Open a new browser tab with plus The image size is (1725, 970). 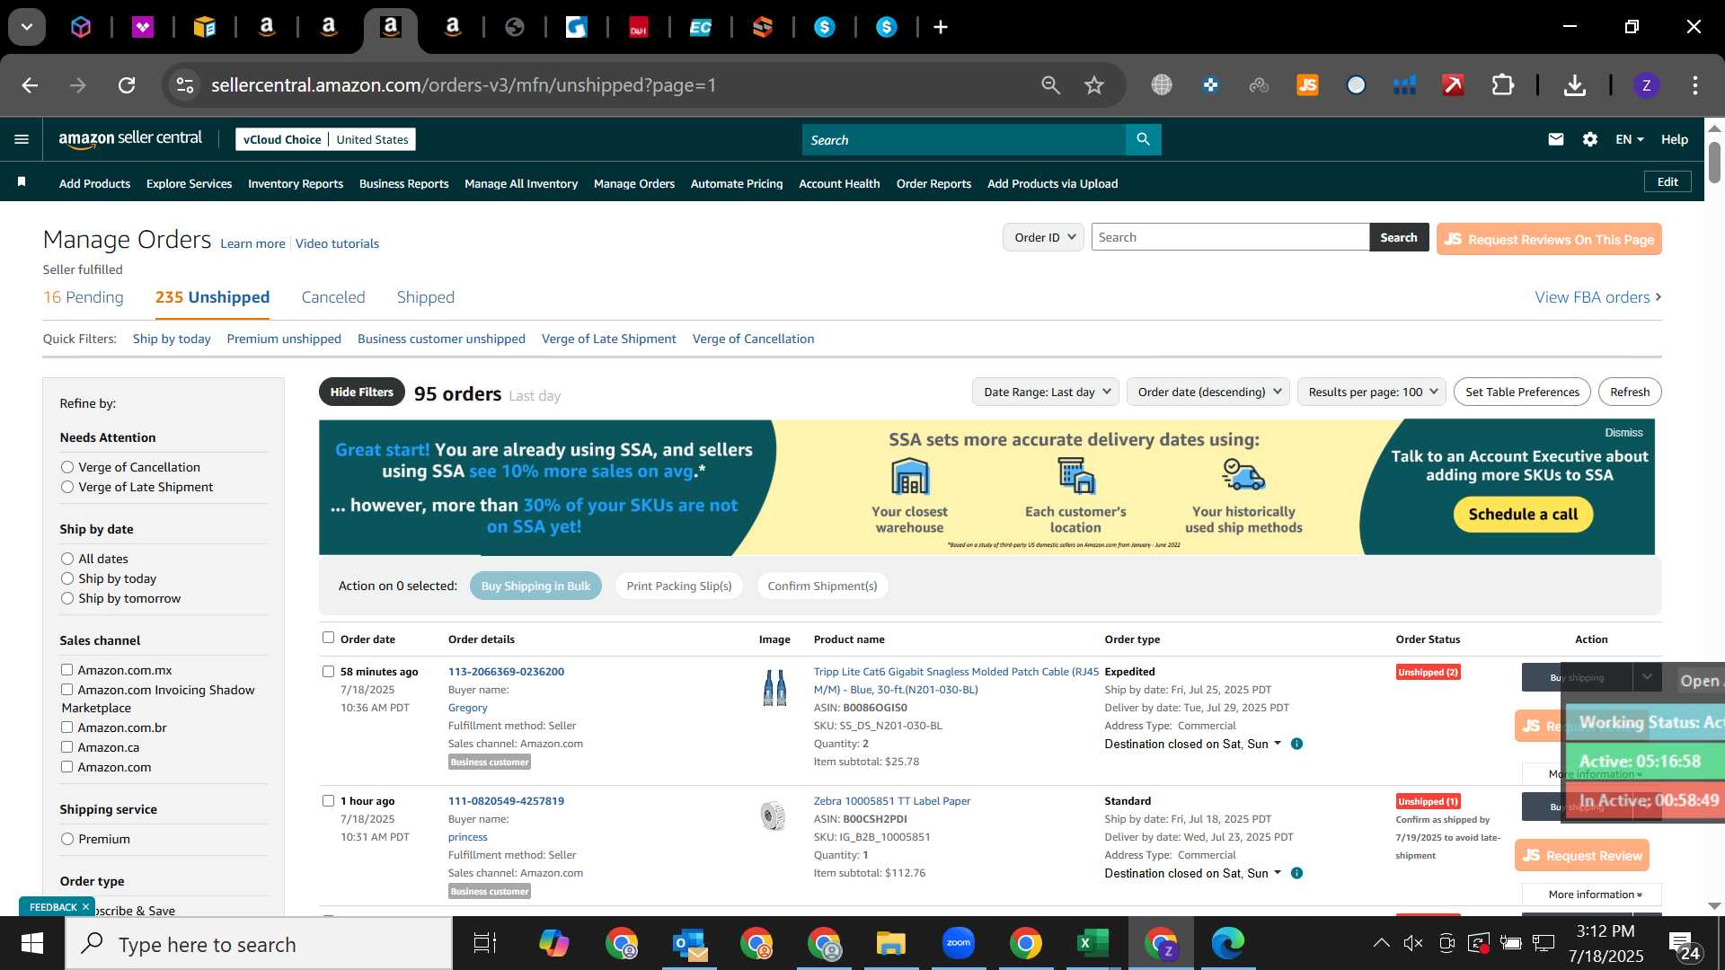(941, 27)
